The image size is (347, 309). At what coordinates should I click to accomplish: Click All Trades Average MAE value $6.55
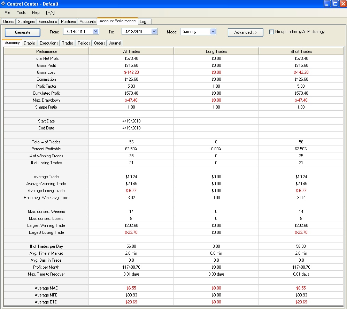point(131,288)
